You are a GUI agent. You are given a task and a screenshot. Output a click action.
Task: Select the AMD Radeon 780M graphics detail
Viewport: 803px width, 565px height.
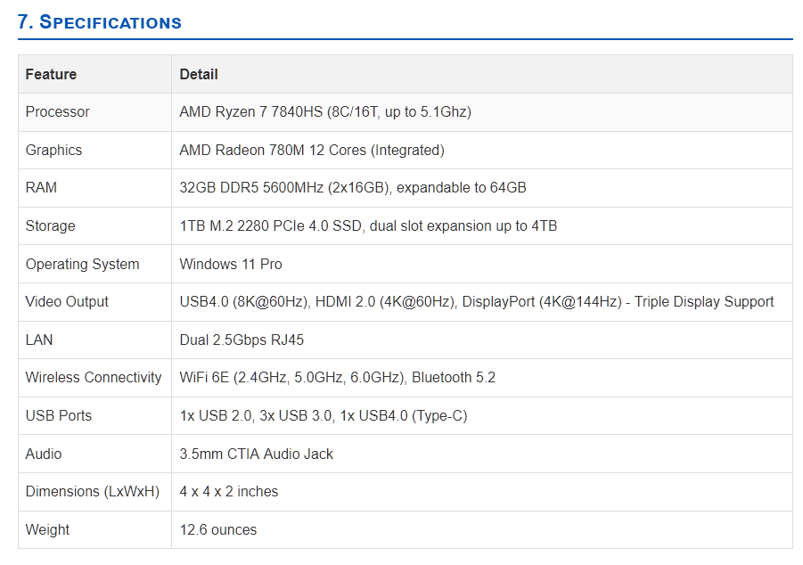coord(312,150)
